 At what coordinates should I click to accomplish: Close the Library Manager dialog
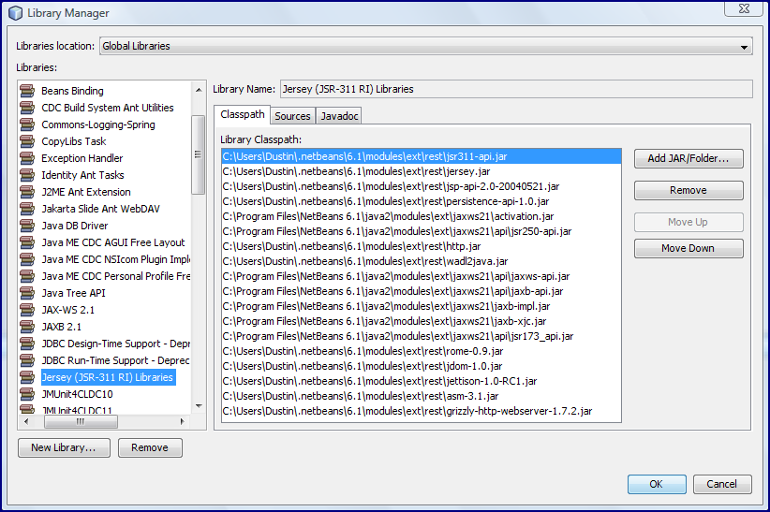(744, 8)
